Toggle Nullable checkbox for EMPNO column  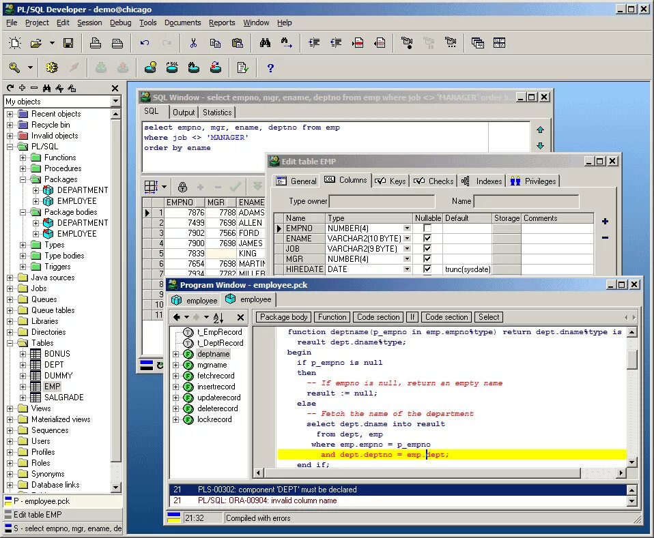(427, 228)
